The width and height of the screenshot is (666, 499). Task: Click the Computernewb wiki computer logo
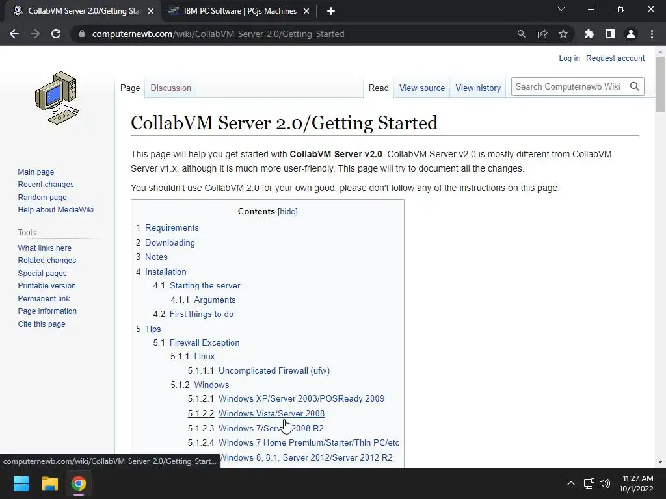pyautogui.click(x=57, y=98)
